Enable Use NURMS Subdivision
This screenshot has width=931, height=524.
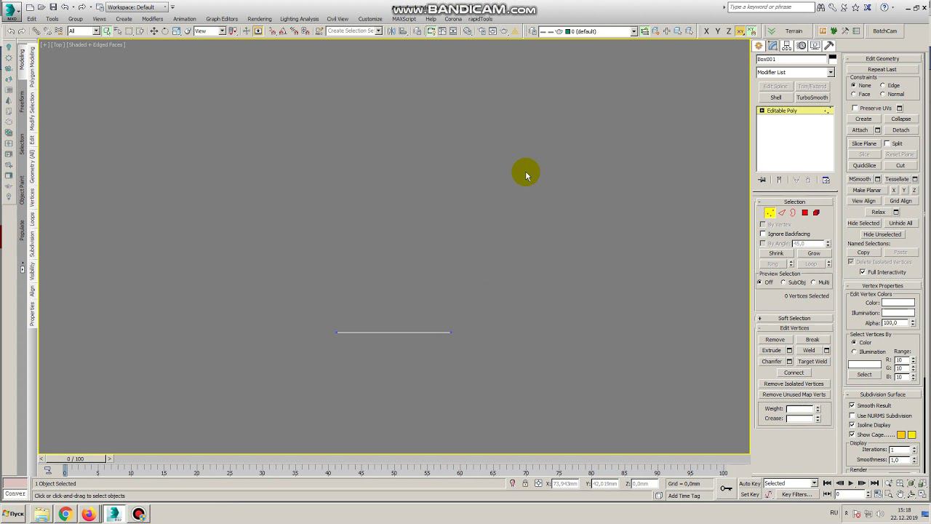[x=852, y=416]
